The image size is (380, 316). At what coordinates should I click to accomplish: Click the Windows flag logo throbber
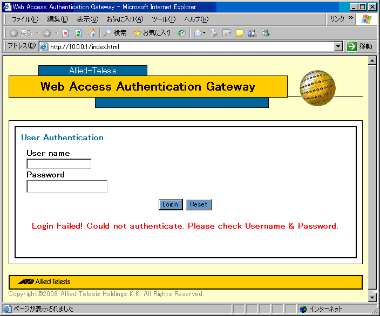click(x=366, y=19)
